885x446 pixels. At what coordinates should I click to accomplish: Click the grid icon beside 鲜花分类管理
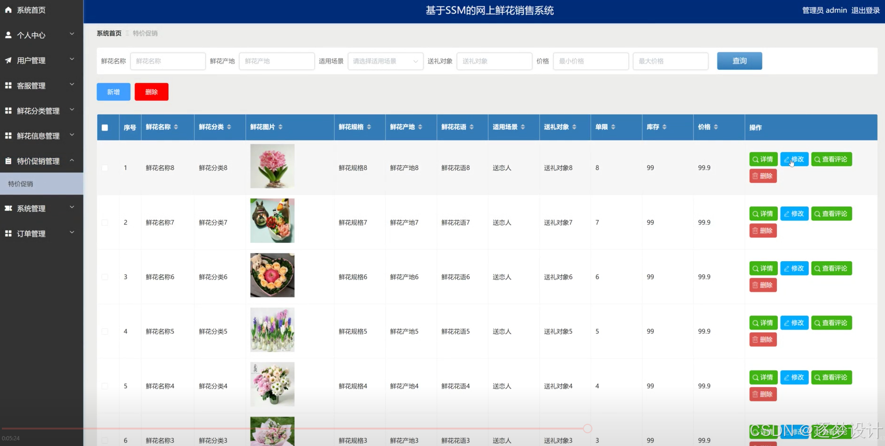point(8,110)
